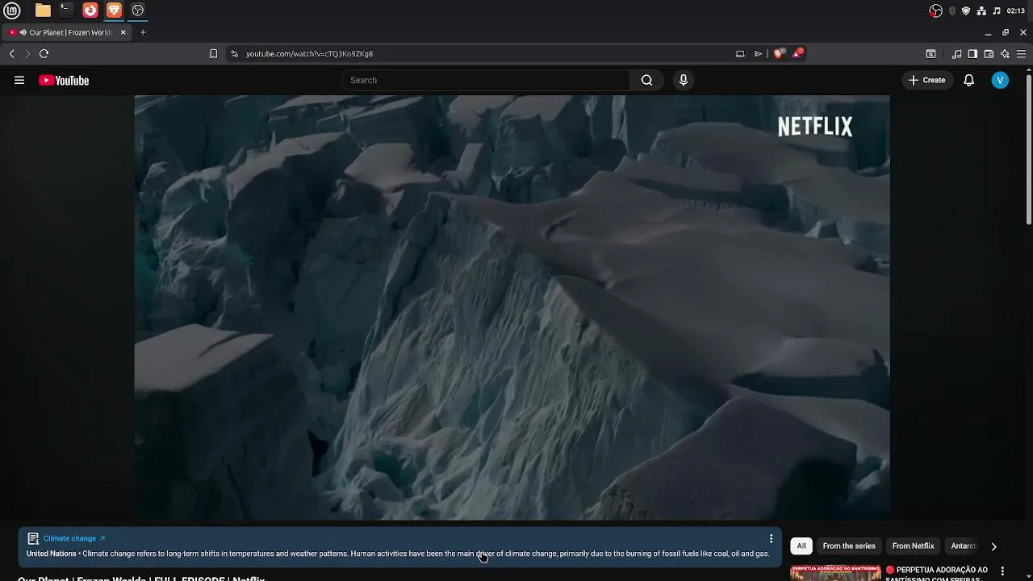The width and height of the screenshot is (1033, 581).
Task: Open Brave Leo AI assistant
Action: pos(1005,54)
